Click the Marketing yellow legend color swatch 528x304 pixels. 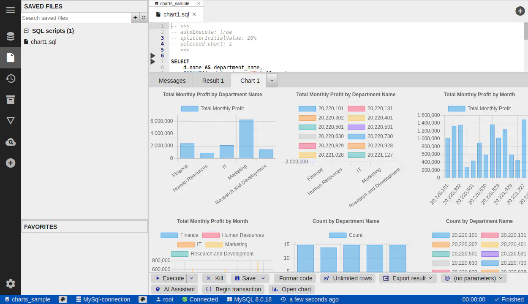[x=214, y=244]
